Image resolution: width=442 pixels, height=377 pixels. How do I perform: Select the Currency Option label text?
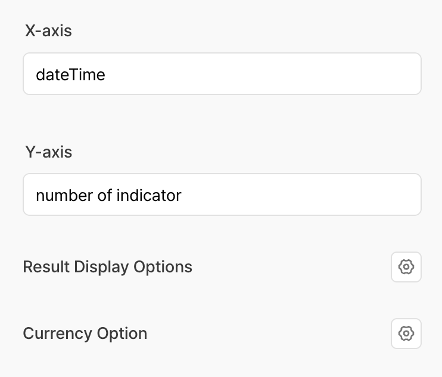pos(85,334)
